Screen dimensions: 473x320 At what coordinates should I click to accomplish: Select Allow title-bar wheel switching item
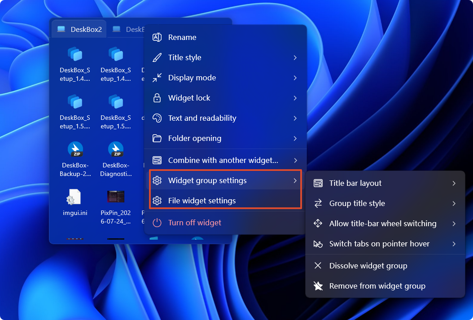(385, 224)
